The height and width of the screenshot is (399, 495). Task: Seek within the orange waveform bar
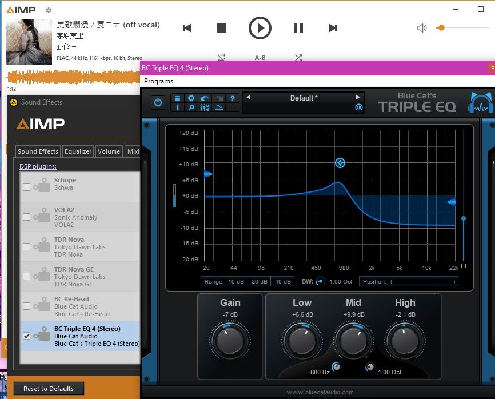pyautogui.click(x=73, y=77)
